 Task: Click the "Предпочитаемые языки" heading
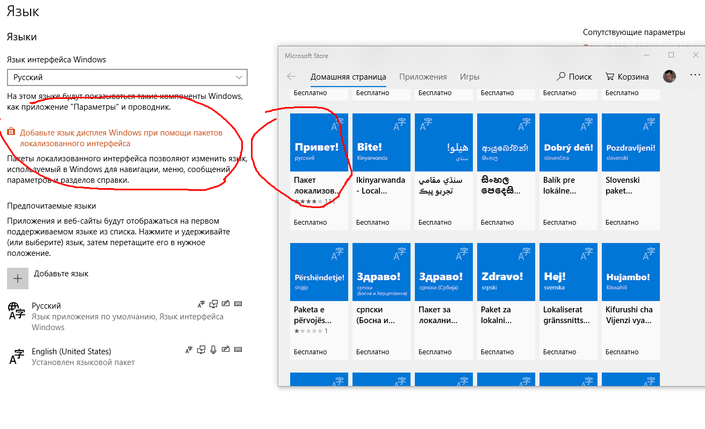pos(52,206)
